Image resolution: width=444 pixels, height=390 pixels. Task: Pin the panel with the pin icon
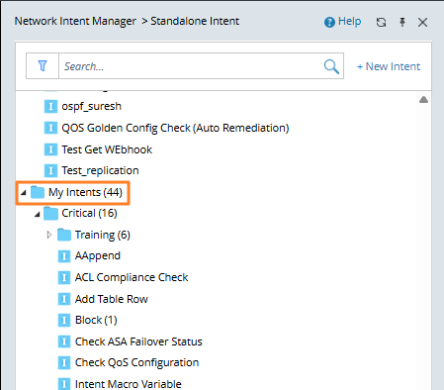[x=402, y=22]
